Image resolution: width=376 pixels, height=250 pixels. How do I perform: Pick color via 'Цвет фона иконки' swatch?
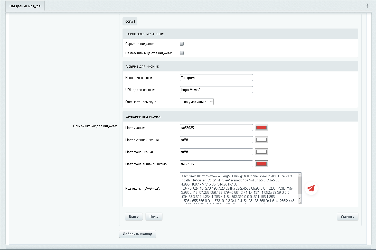pos(261,152)
